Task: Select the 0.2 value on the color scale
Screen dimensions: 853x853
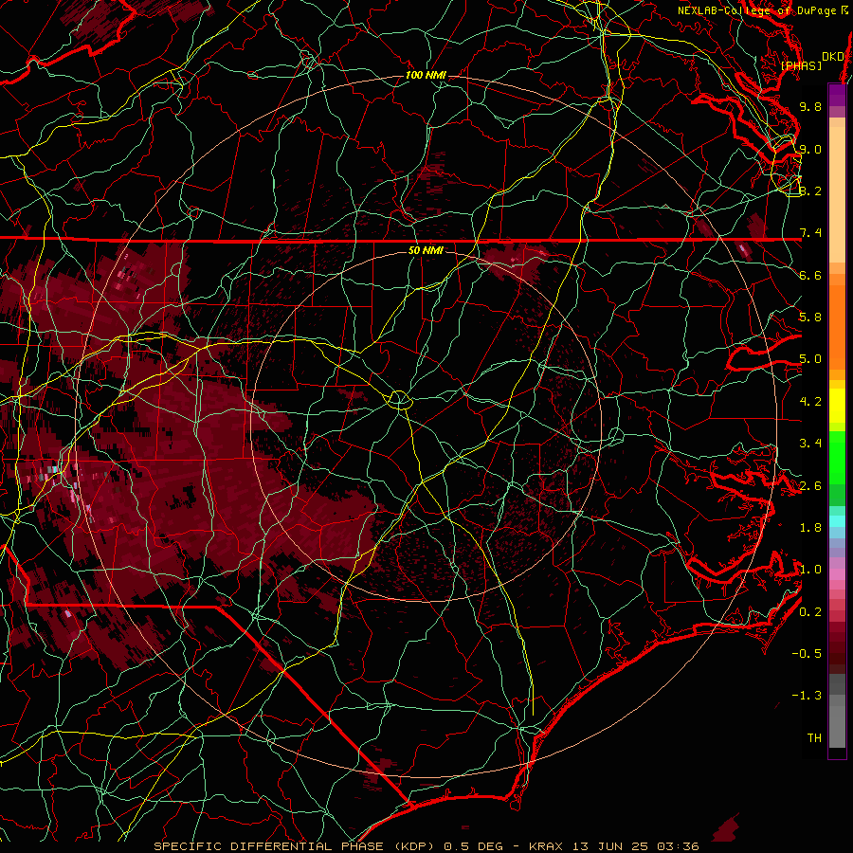Action: [x=810, y=612]
